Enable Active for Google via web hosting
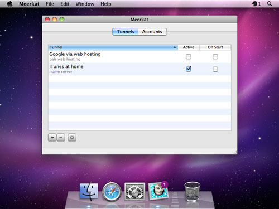Viewport: 279px width, 209px height. (189, 56)
